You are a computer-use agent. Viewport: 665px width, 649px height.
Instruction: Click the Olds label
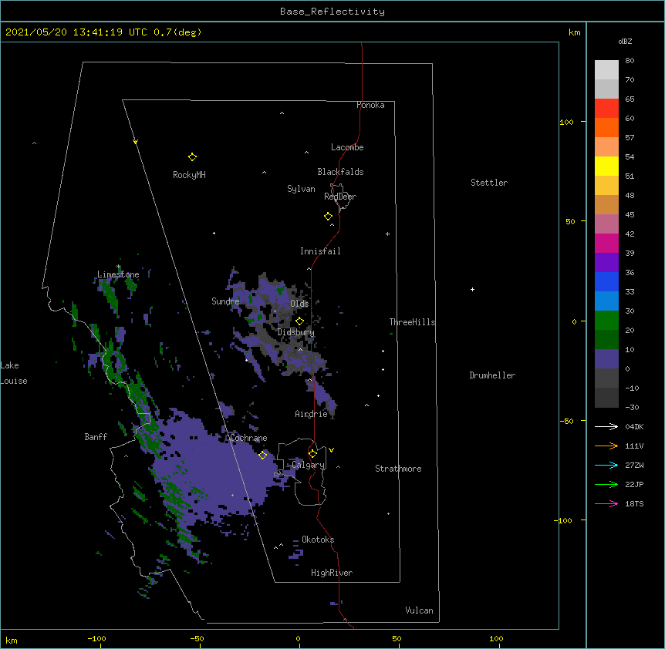tap(299, 304)
